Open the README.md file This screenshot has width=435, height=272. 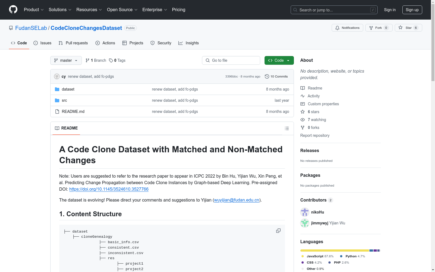click(73, 112)
